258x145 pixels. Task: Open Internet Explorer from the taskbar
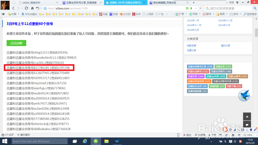click(x=85, y=141)
